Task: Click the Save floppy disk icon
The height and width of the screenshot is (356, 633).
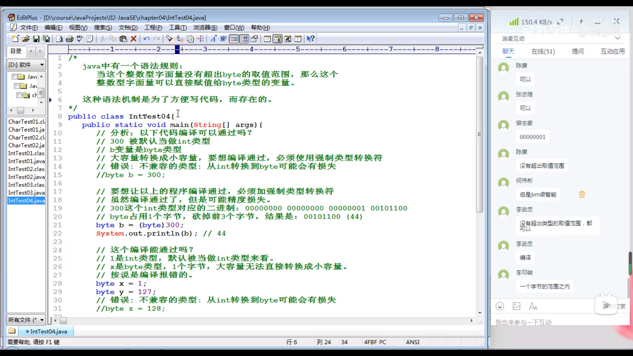Action: (36, 39)
